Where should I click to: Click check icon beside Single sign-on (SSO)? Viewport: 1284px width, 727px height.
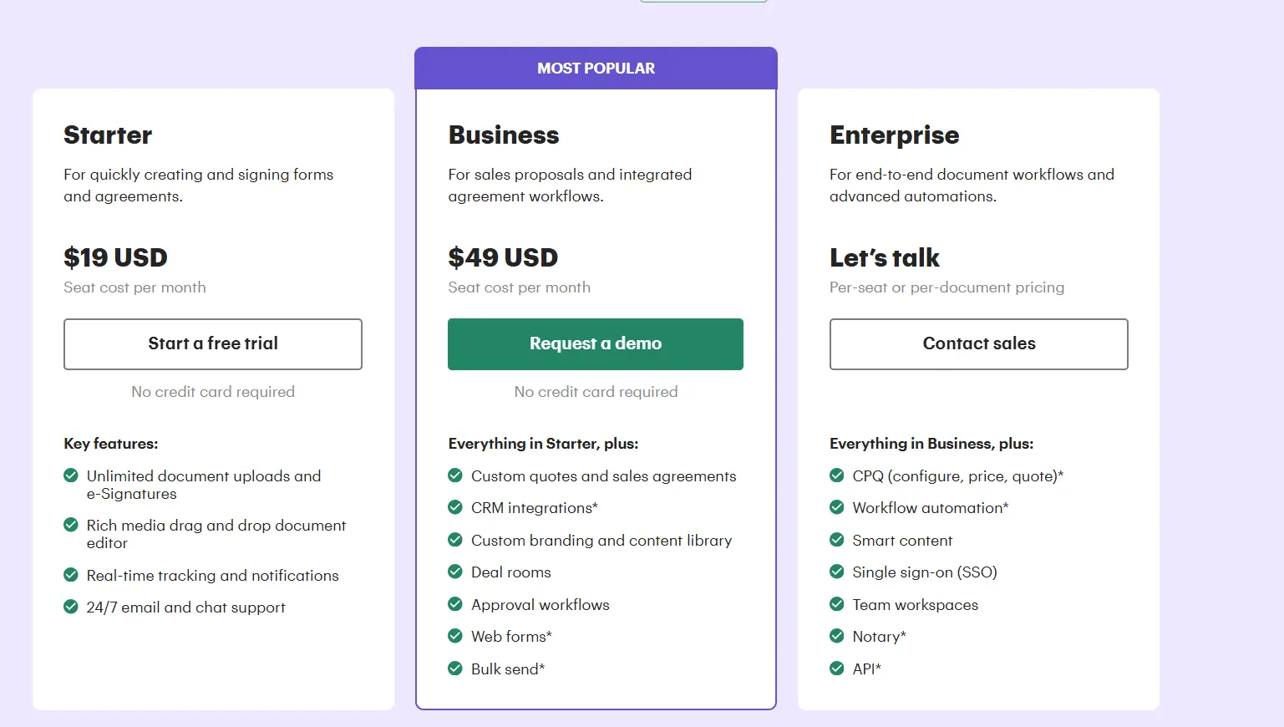pos(837,572)
